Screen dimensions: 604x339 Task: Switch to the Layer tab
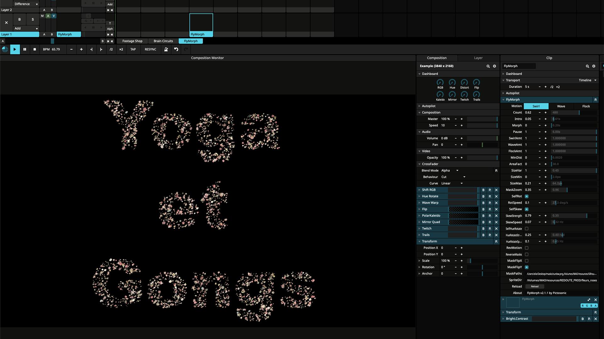pos(478,58)
